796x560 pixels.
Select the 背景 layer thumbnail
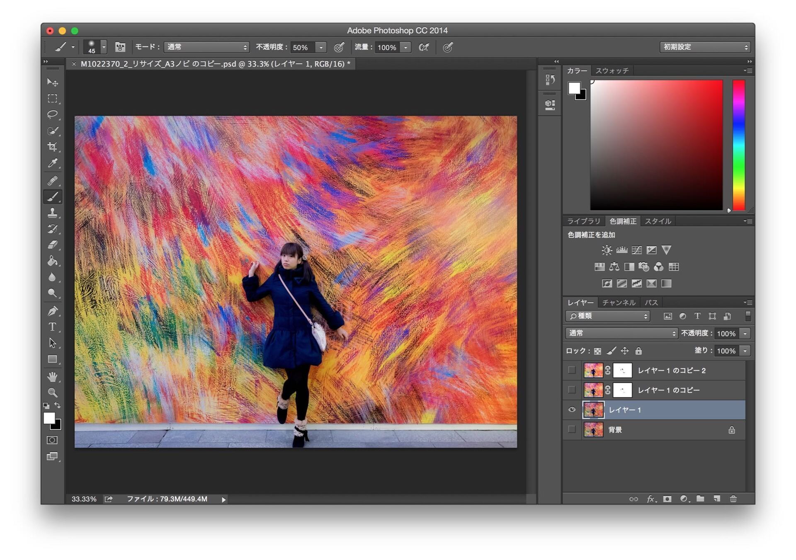pyautogui.click(x=593, y=429)
